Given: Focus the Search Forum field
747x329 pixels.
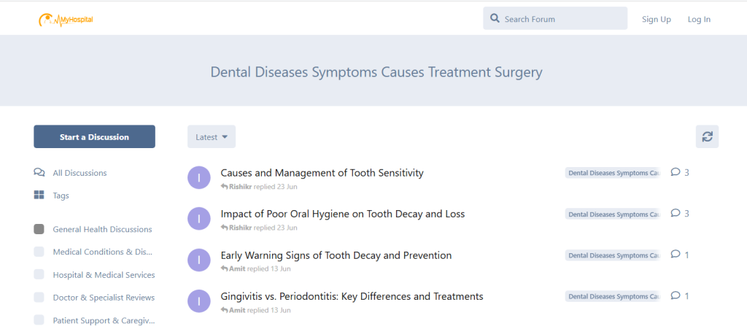Looking at the screenshot, I should tap(562, 19).
